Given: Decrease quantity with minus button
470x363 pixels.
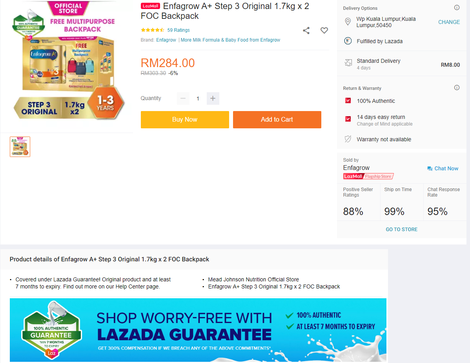Looking at the screenshot, I should click(183, 99).
